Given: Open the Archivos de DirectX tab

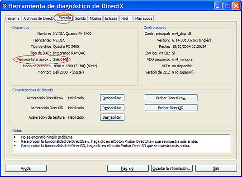Looking at the screenshot, I should (38, 19).
